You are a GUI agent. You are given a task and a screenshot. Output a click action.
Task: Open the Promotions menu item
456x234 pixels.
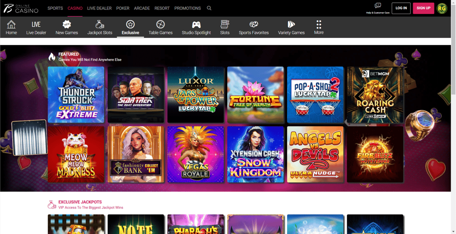187,8
